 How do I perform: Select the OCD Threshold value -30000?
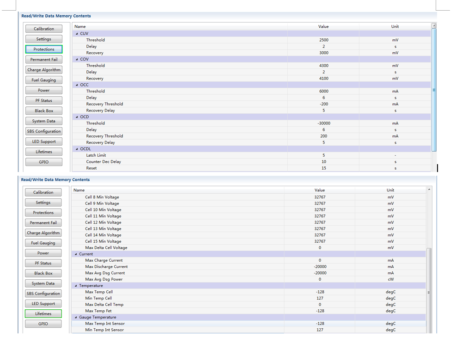tap(324, 123)
